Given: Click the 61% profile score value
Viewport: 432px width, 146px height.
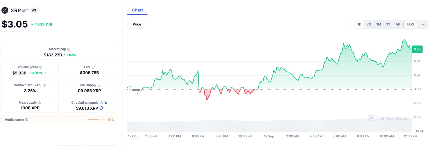Looking at the screenshot, I should pyautogui.click(x=111, y=120).
